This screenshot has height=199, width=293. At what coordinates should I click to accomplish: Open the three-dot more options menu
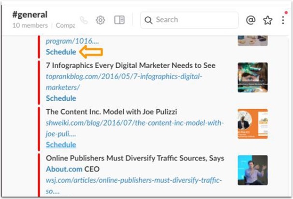tap(283, 20)
